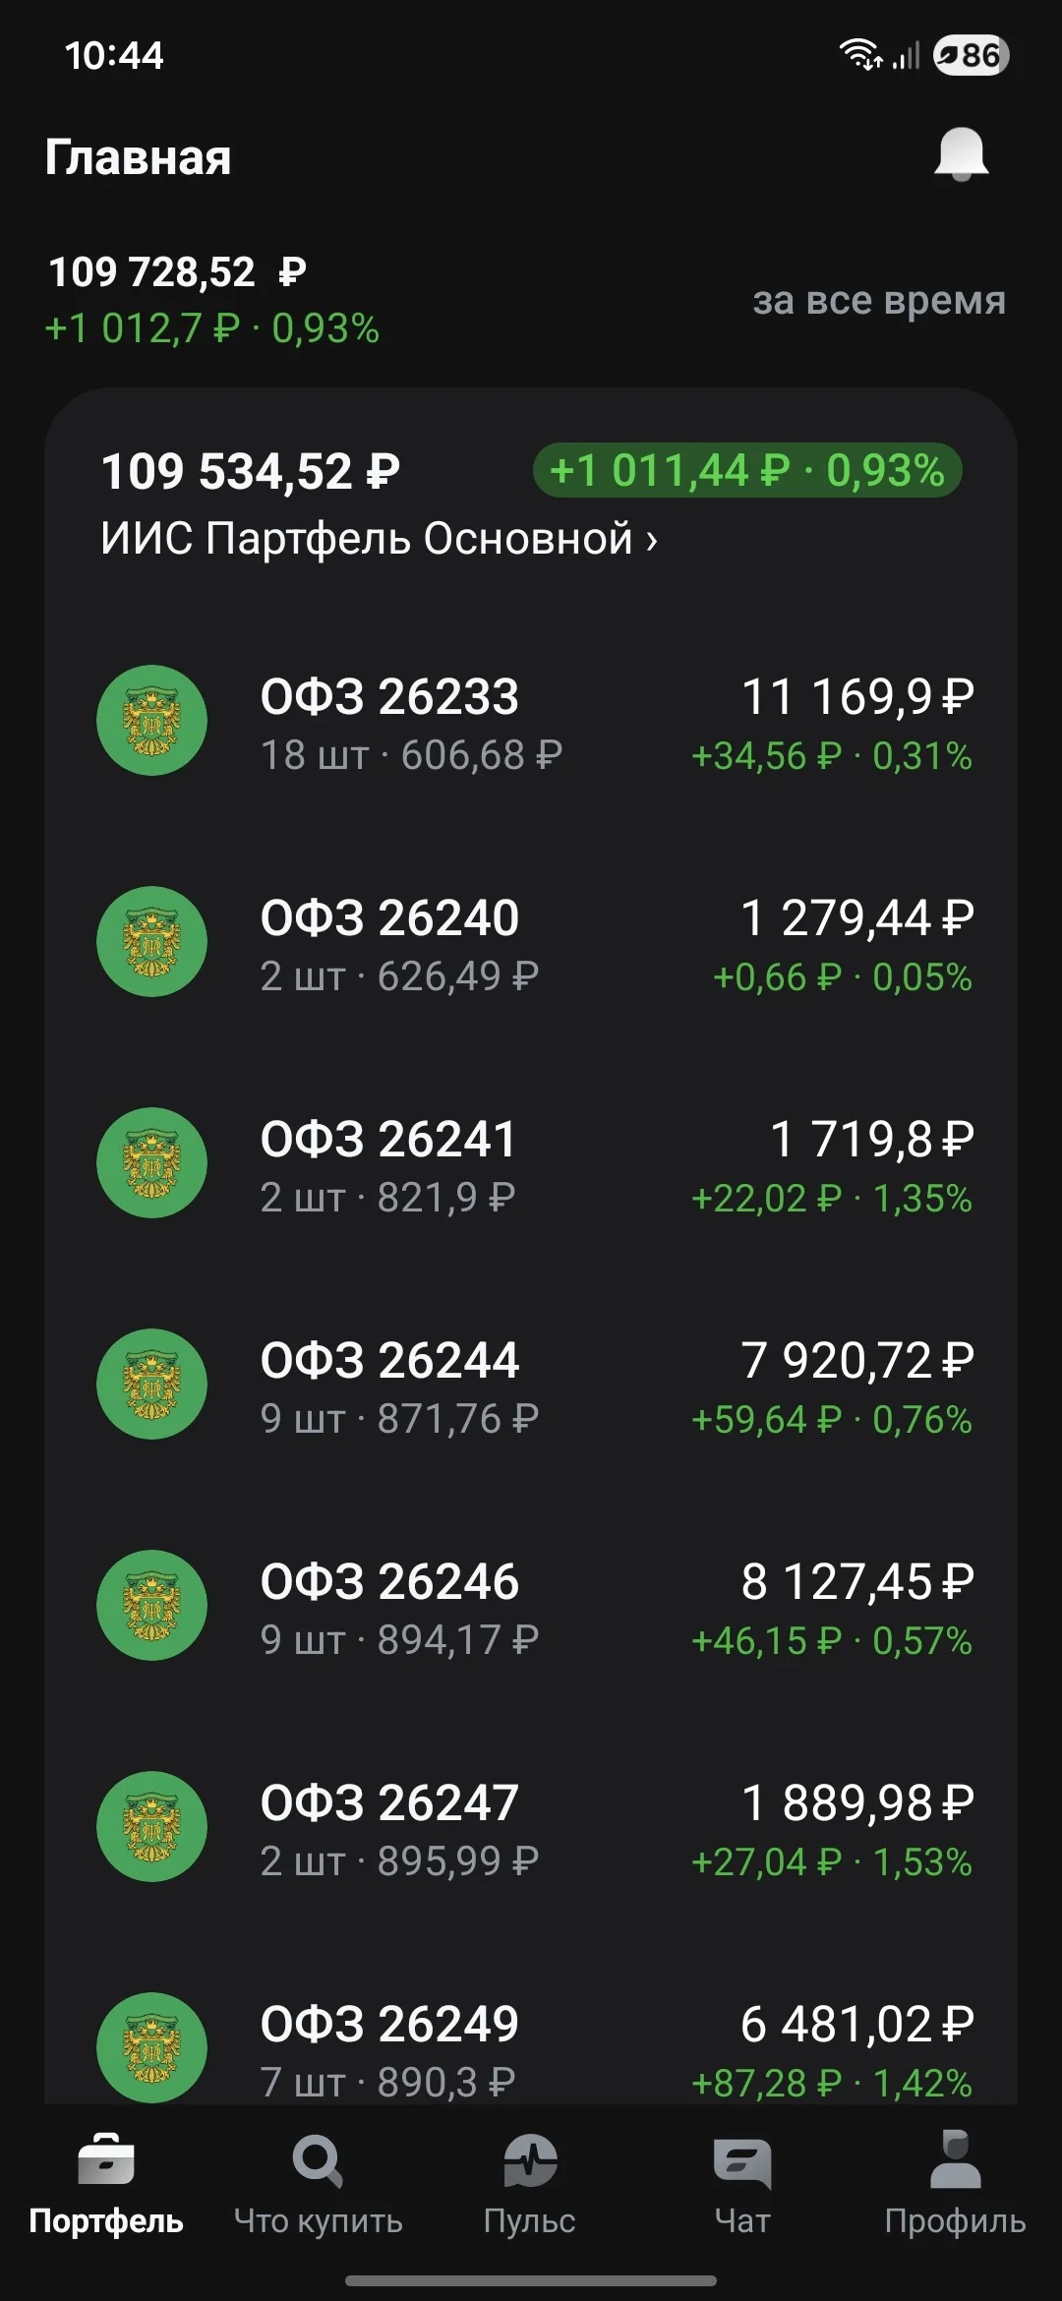This screenshot has width=1062, height=2301.
Task: Tap the portfolio total 109 534,52 ₽
Action: click(x=251, y=470)
